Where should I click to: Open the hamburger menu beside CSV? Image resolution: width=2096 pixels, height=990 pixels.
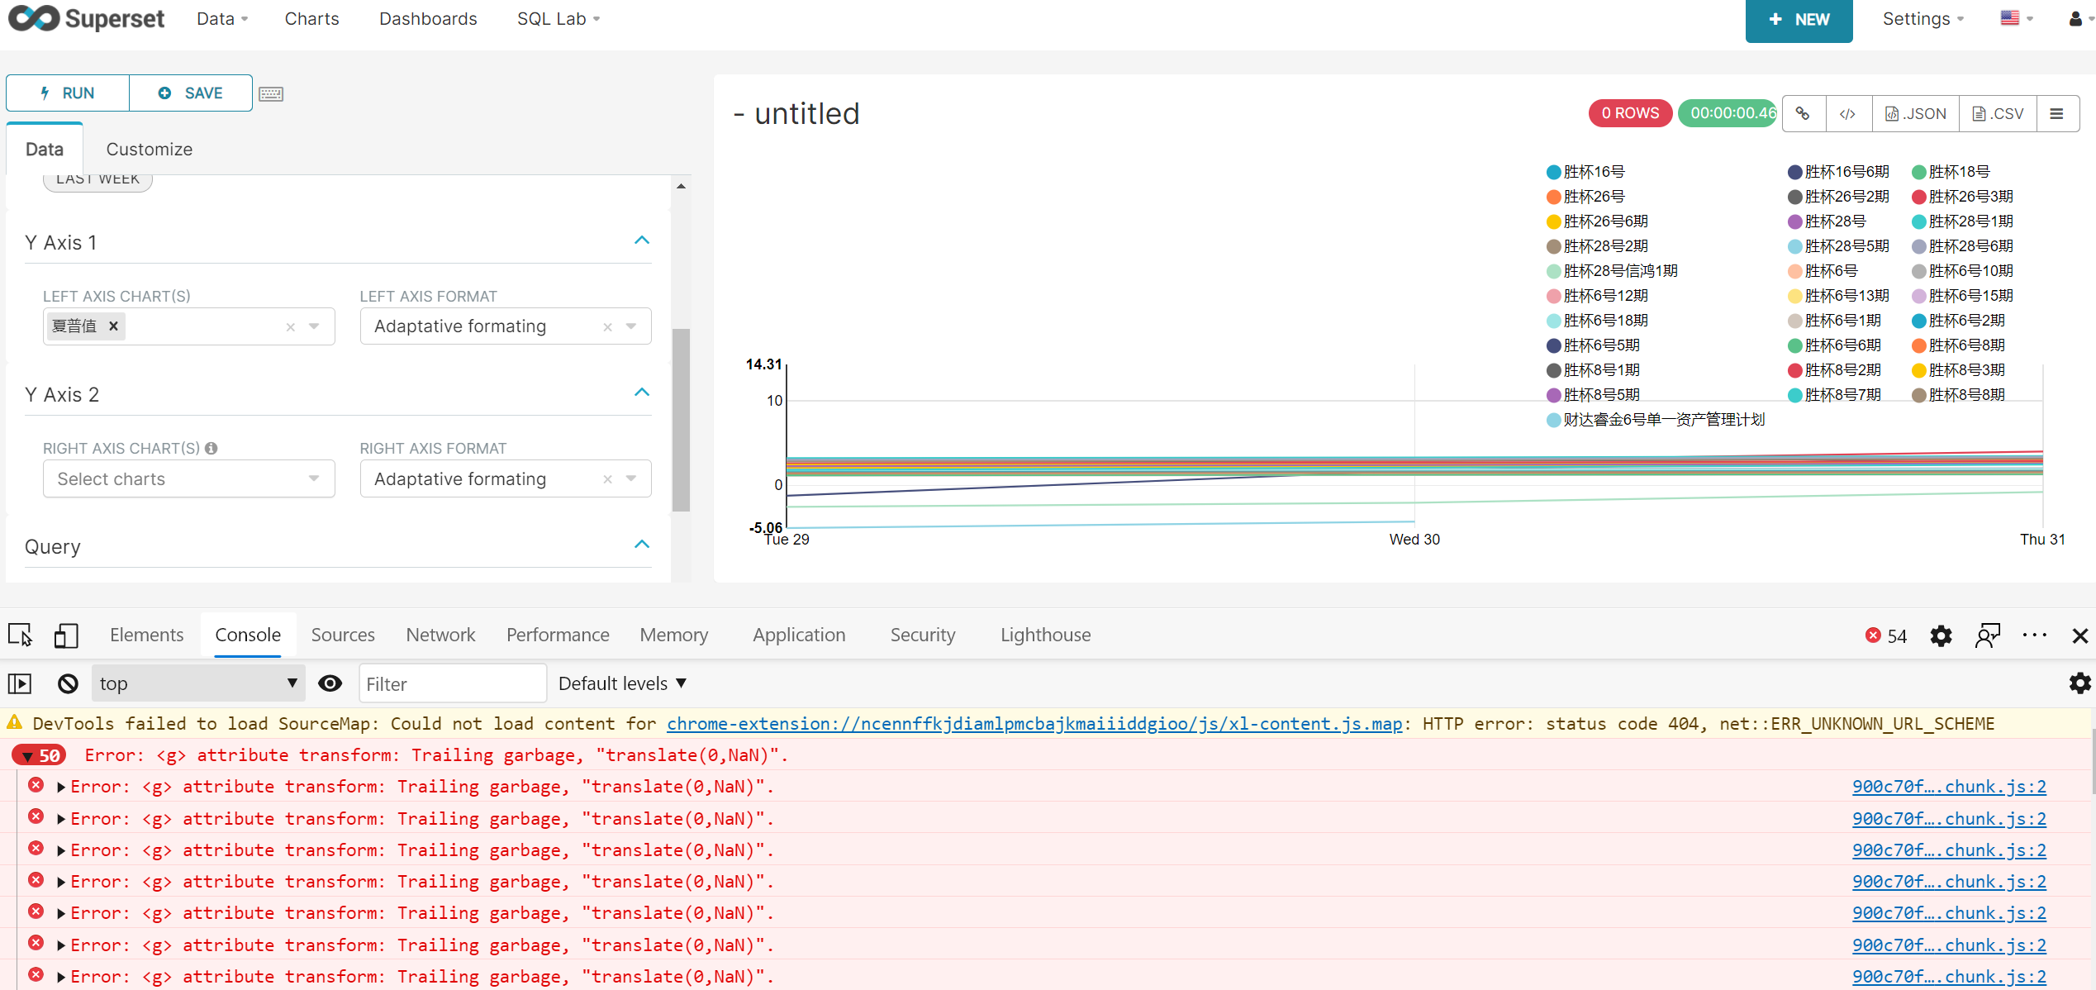2056,114
